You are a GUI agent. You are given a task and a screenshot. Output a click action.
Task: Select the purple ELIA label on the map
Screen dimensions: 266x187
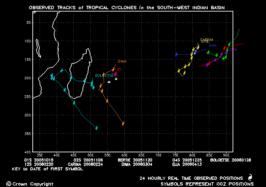tap(233, 50)
